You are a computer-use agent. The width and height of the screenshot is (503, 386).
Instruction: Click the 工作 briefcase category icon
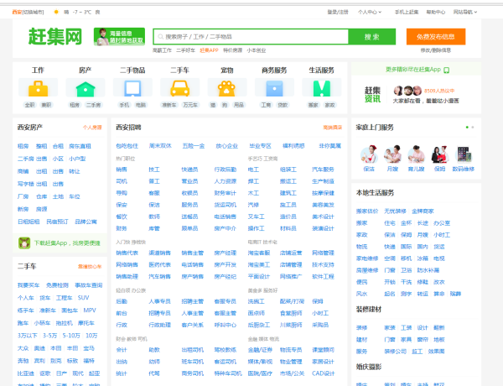pos(38,88)
